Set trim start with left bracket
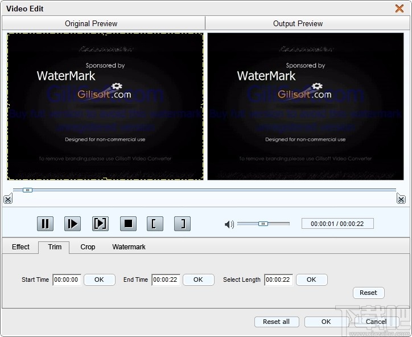 (155, 224)
